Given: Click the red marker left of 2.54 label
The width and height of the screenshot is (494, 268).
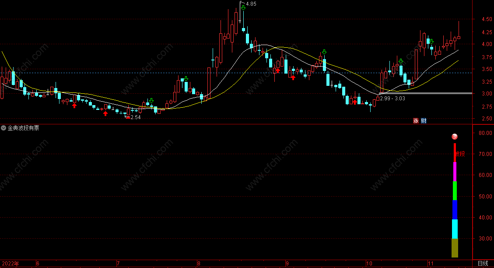Looking at the screenshot, I should (128, 117).
